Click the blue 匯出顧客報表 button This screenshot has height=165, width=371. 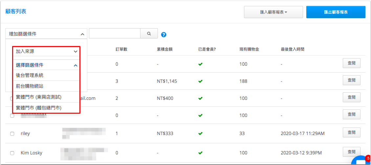click(336, 12)
